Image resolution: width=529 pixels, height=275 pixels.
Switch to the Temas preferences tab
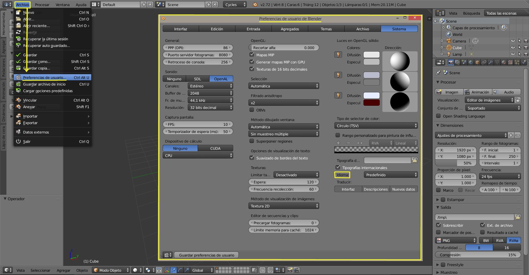[326, 29]
